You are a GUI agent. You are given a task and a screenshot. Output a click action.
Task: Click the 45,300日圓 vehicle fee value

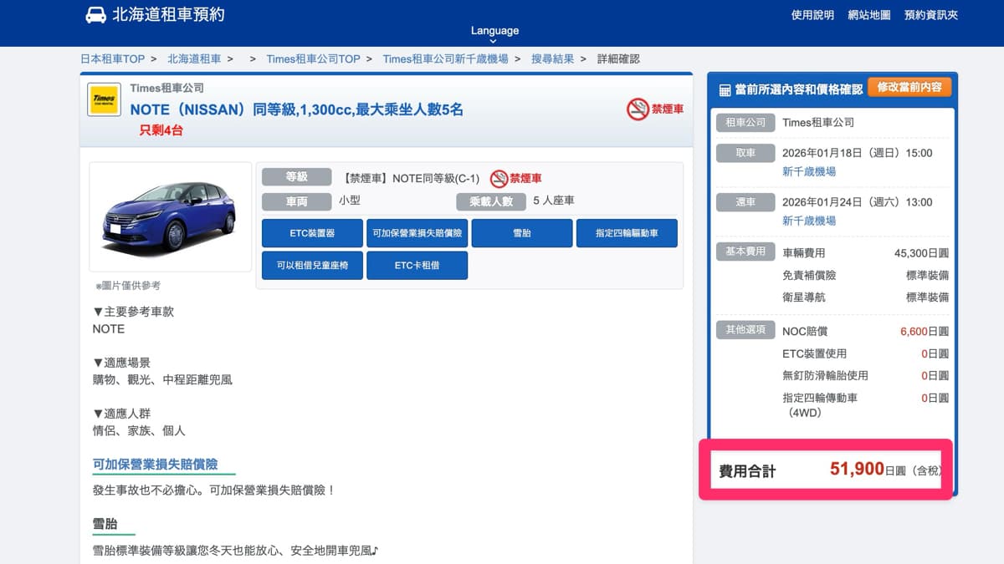point(921,252)
